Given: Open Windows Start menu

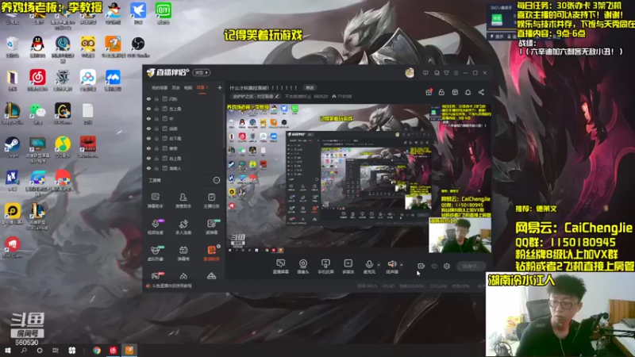Looking at the screenshot, I should coord(7,350).
